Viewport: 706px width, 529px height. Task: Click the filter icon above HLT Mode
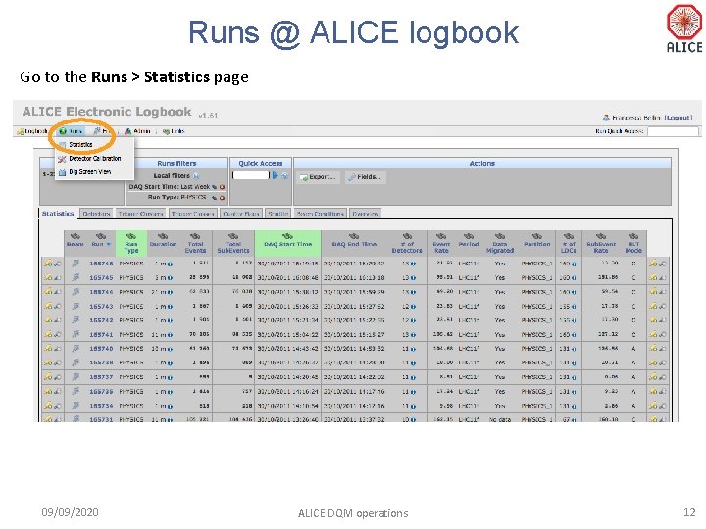[633, 236]
